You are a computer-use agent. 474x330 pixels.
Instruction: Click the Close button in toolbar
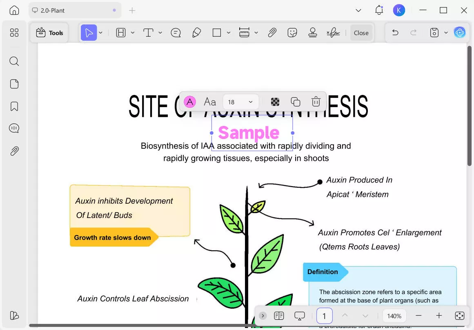pyautogui.click(x=361, y=33)
